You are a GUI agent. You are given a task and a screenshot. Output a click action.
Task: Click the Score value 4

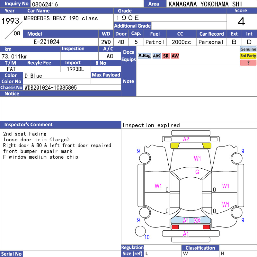242,22
